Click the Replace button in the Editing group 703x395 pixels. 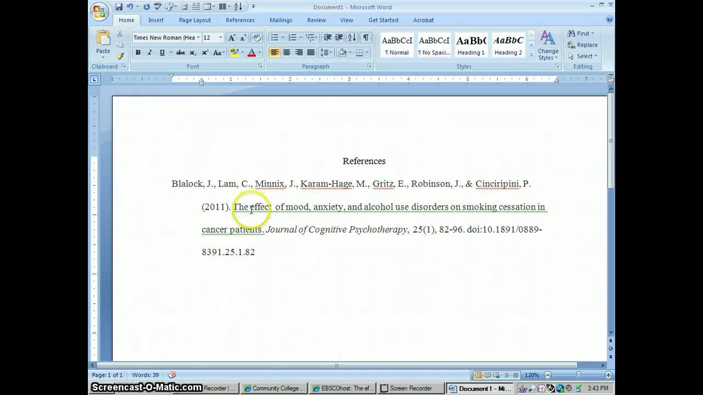(x=583, y=45)
